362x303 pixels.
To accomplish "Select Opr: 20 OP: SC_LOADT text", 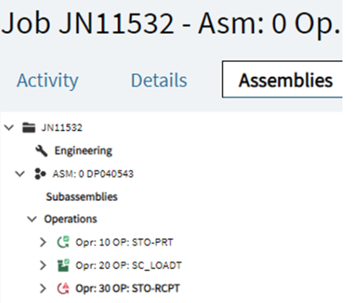I will tap(129, 265).
